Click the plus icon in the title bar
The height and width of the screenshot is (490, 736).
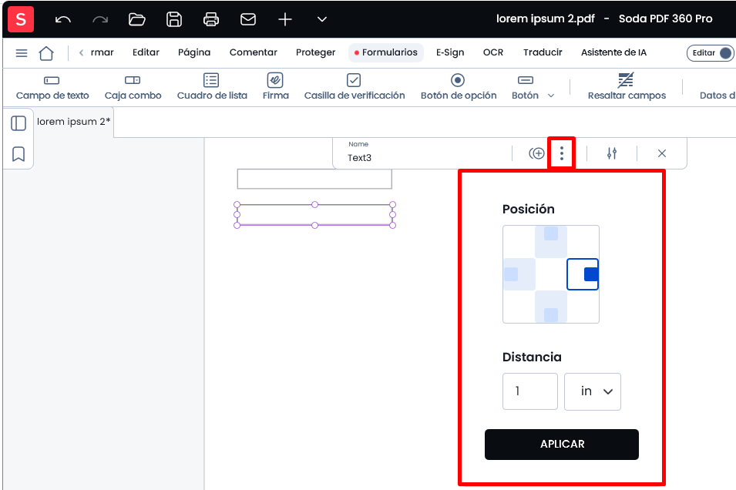285,19
